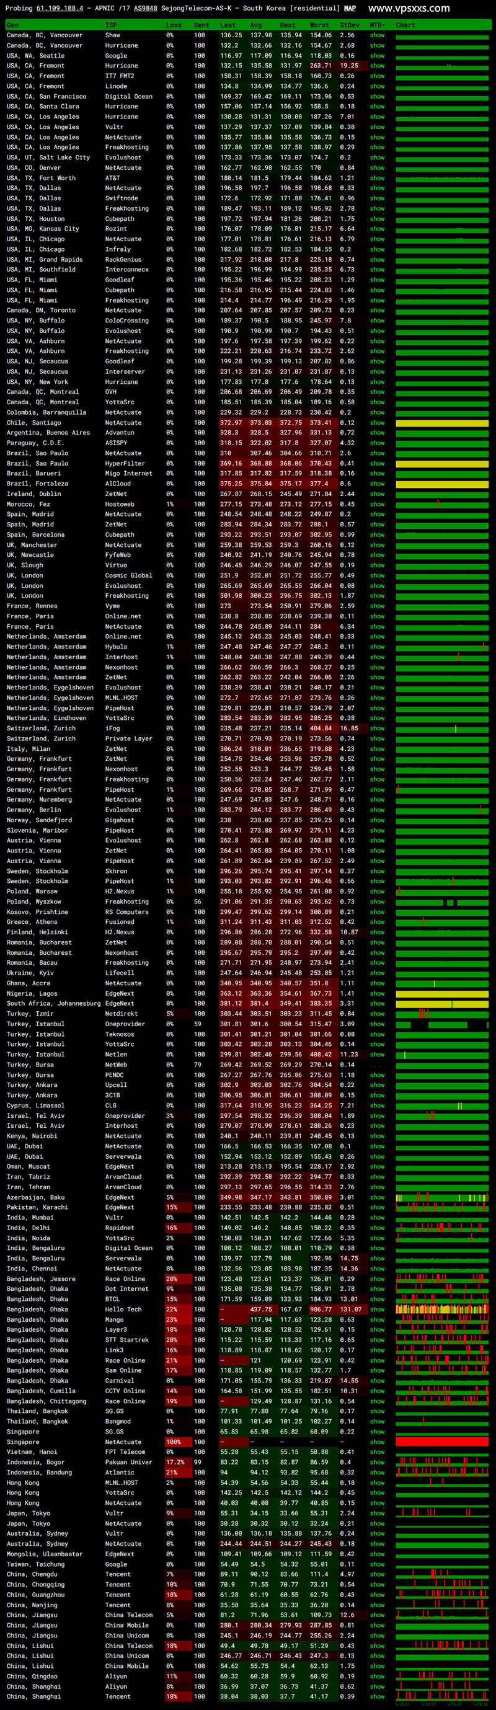Click the Chart column header
496x1710 pixels.
click(x=405, y=25)
